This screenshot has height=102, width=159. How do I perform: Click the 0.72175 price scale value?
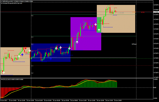pyautogui.click(x=156, y=43)
